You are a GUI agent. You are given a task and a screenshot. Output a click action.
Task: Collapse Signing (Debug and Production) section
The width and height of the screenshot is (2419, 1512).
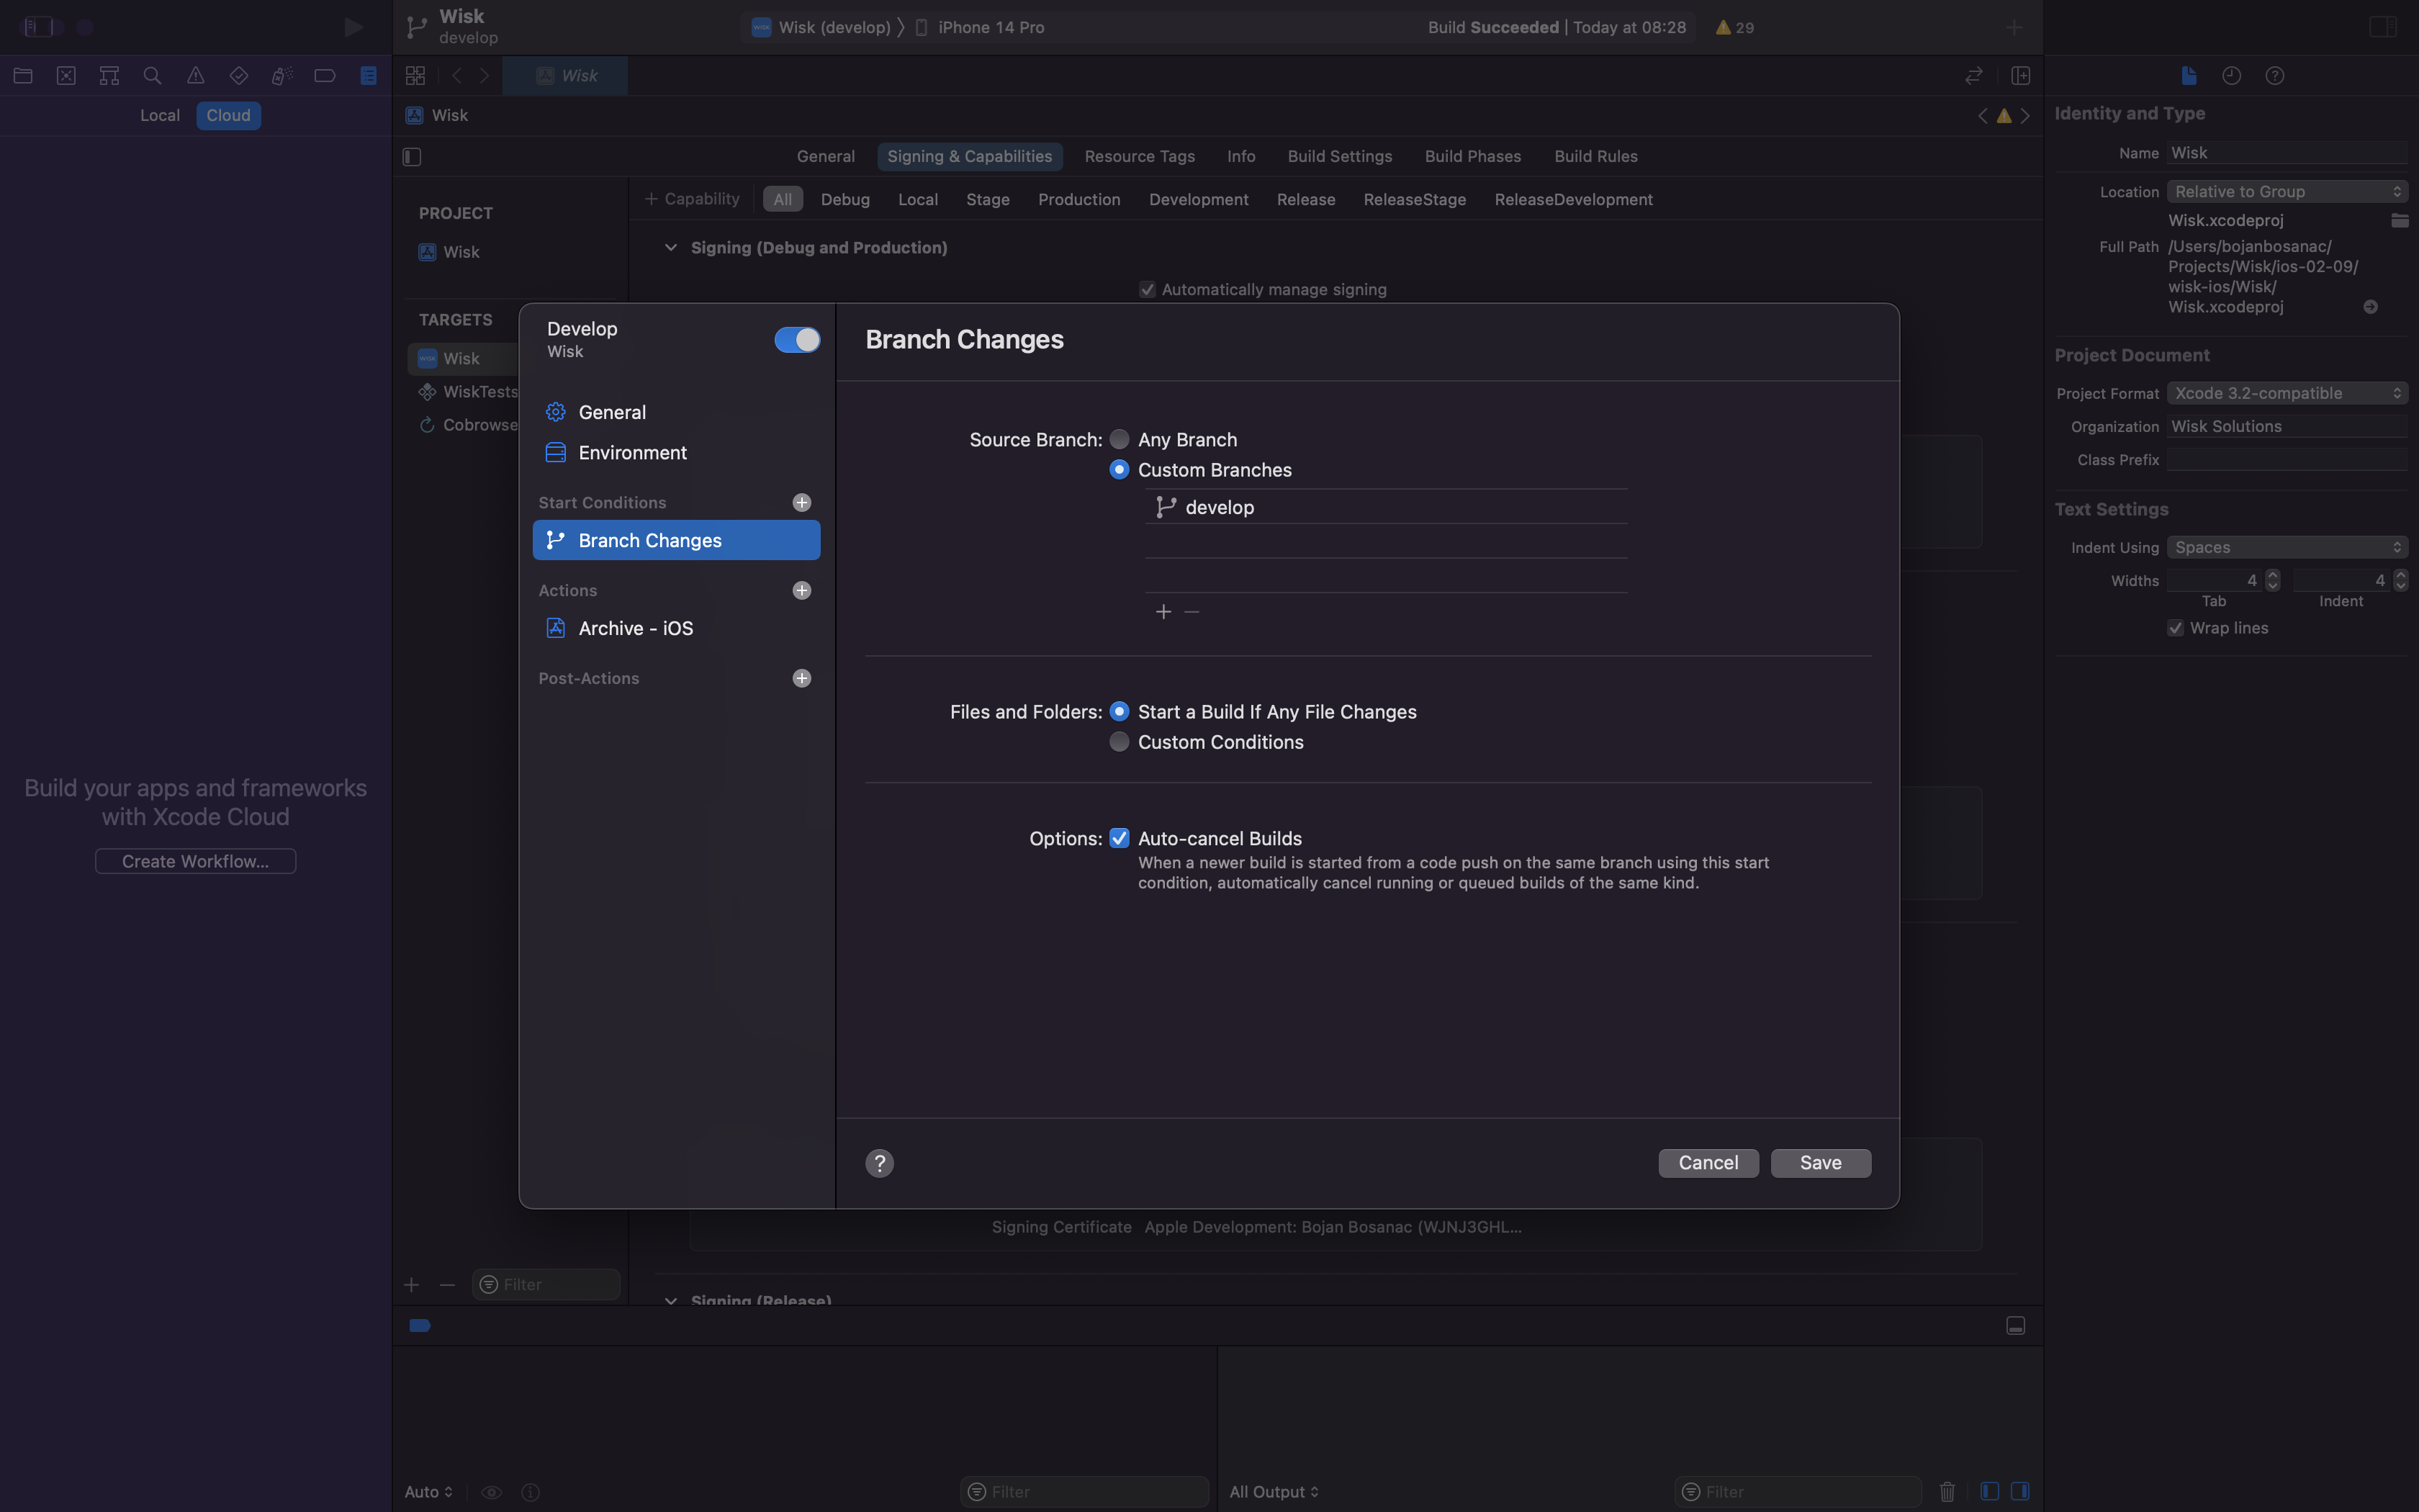(671, 247)
